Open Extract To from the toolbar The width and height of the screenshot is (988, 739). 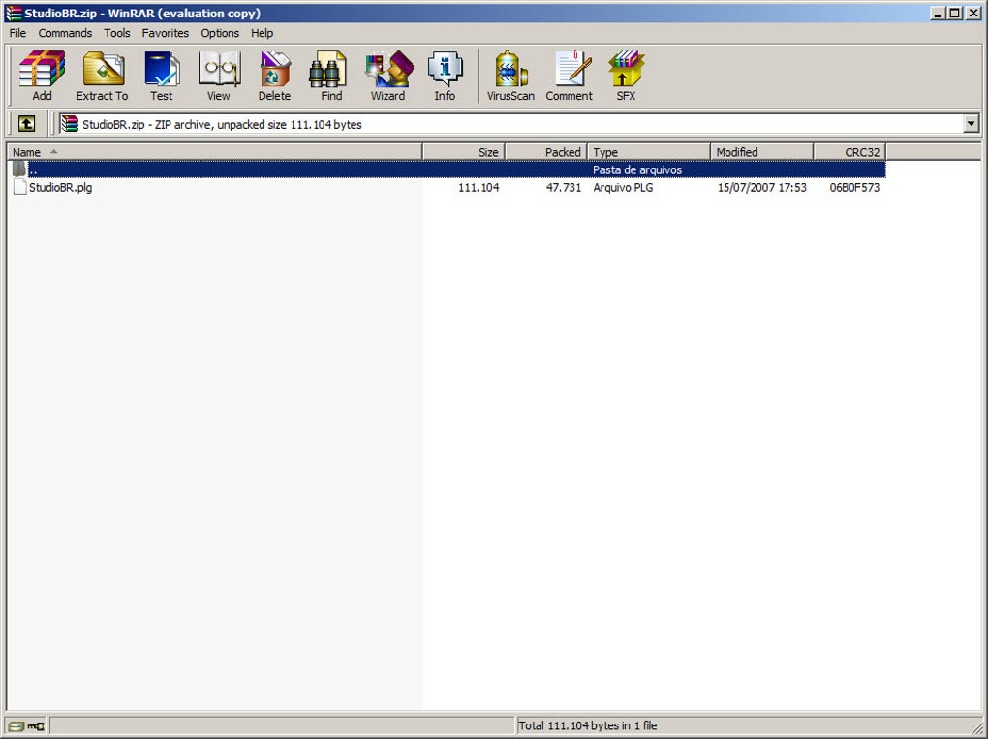[102, 76]
